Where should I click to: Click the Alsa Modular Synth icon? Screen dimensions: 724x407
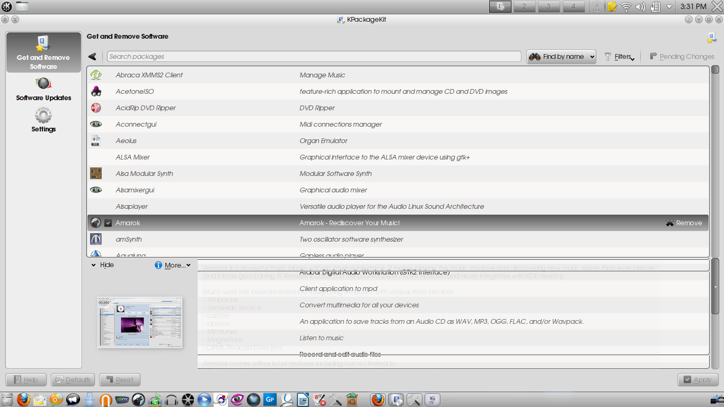(96, 174)
